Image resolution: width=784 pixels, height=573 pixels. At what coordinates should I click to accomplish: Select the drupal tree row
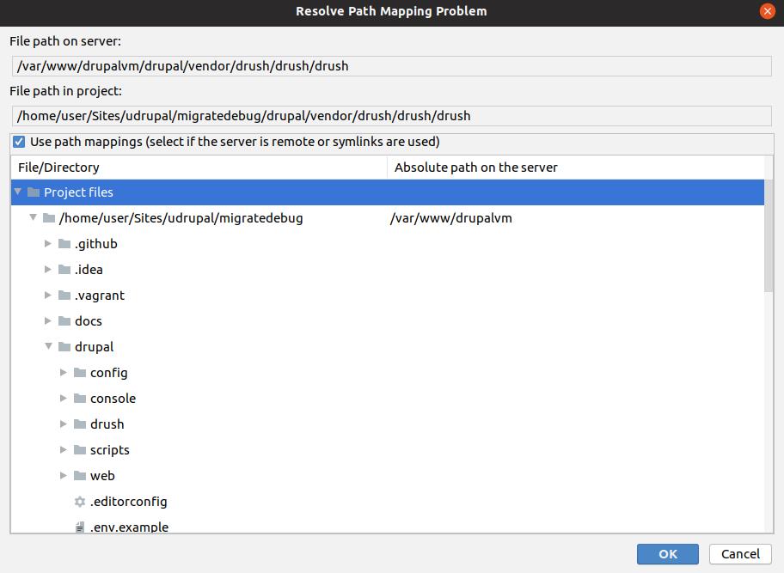click(x=388, y=347)
